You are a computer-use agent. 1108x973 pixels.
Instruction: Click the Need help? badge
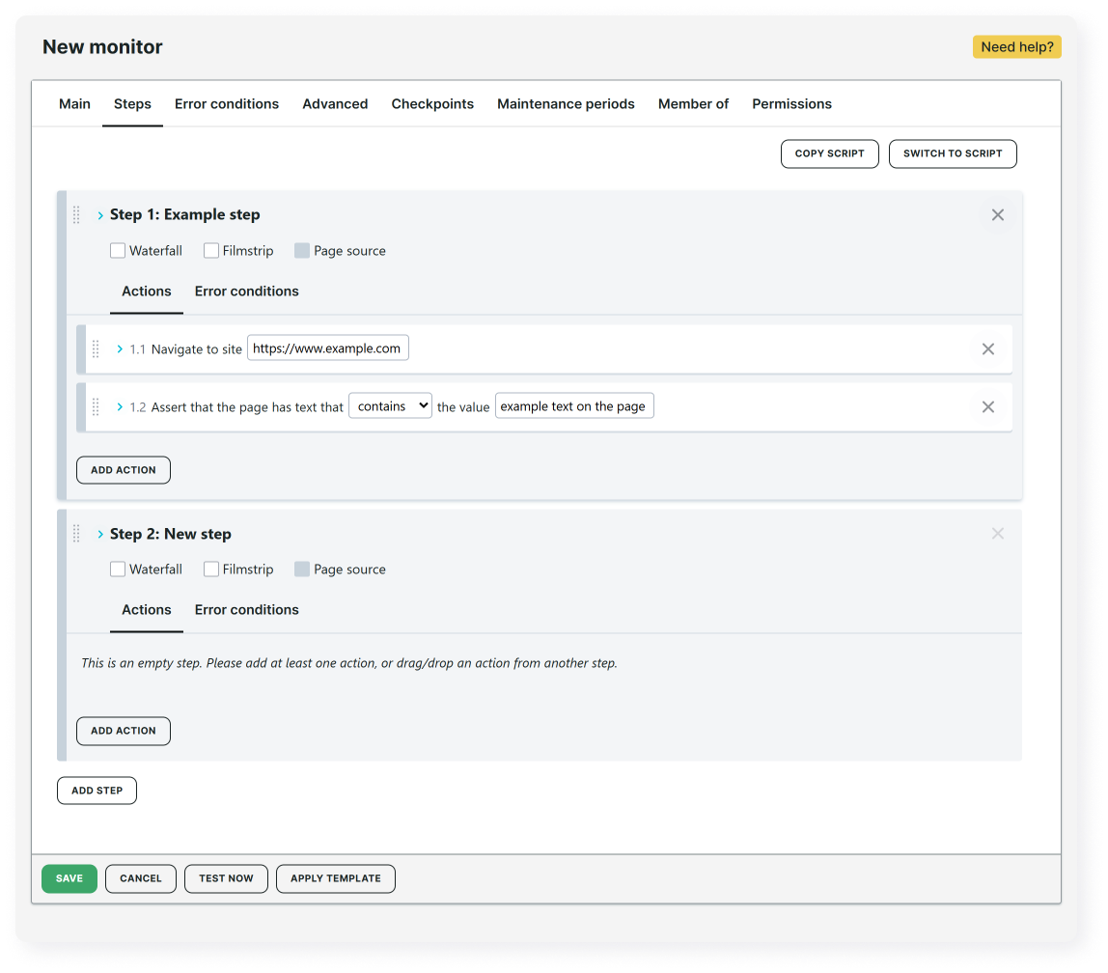point(1016,47)
